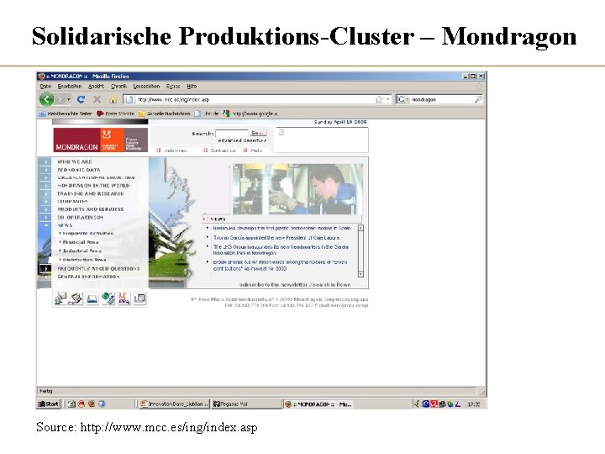Open Erste Schritte bookmark
The image size is (605, 454).
coord(115,113)
